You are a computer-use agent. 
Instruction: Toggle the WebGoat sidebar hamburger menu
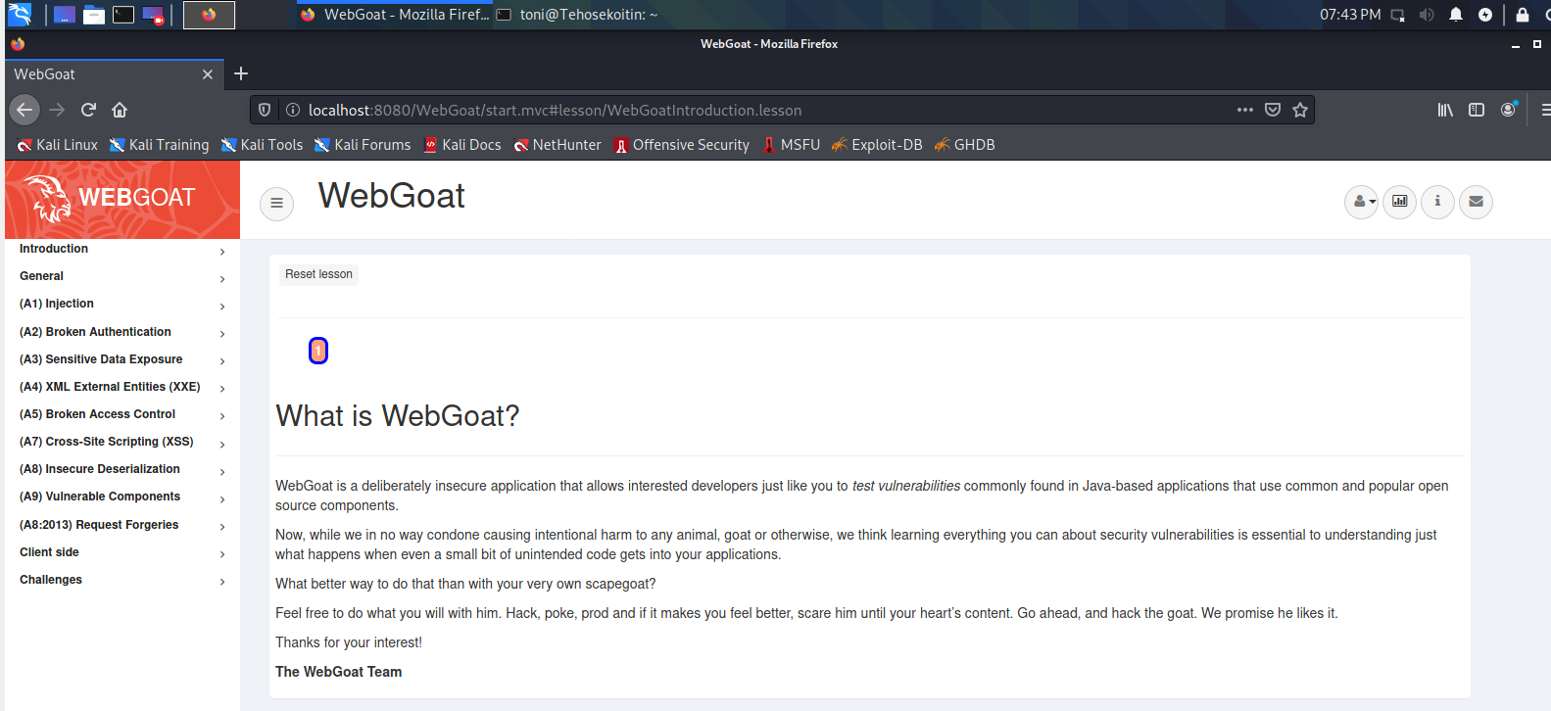(276, 203)
